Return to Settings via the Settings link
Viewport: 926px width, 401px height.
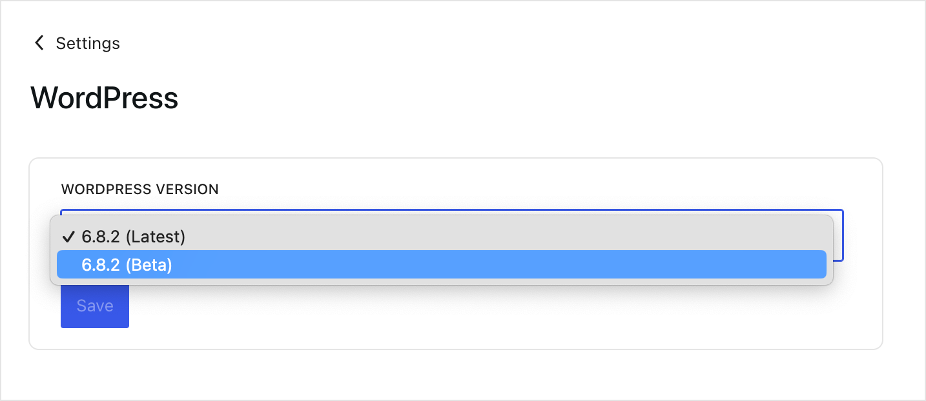coord(88,43)
